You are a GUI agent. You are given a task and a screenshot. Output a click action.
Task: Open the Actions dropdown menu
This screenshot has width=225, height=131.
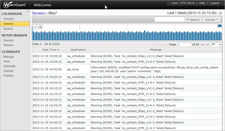point(212,20)
